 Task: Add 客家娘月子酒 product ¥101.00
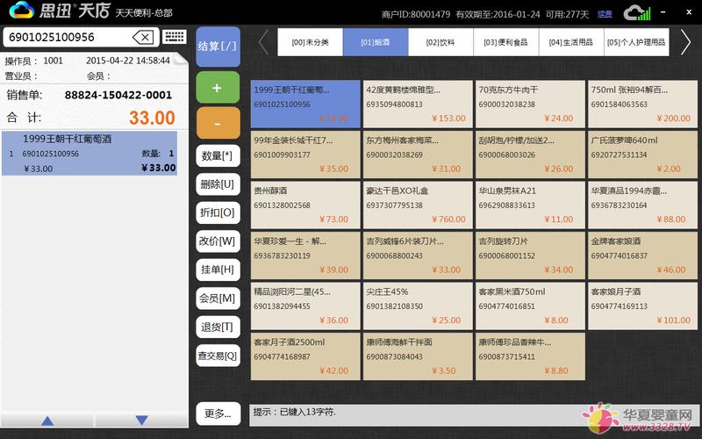point(642,306)
